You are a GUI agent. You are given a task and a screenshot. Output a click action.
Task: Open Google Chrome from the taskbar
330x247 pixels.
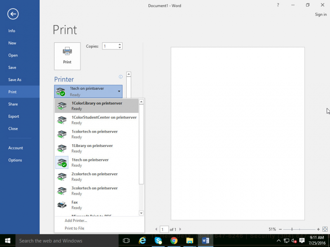click(x=174, y=241)
